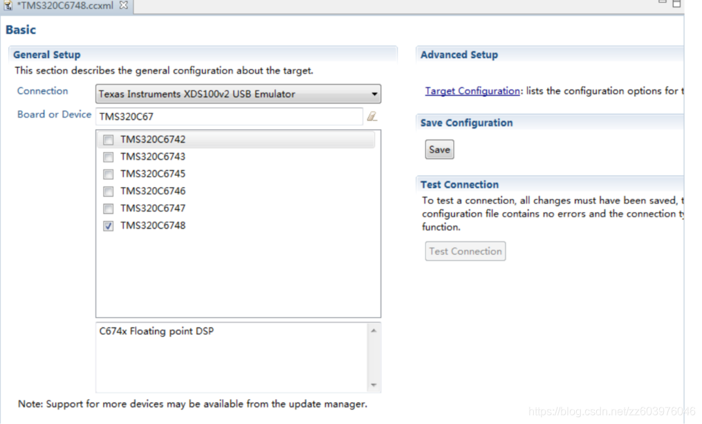
Task: Check the TMS320C6742 device
Action: pyautogui.click(x=108, y=140)
